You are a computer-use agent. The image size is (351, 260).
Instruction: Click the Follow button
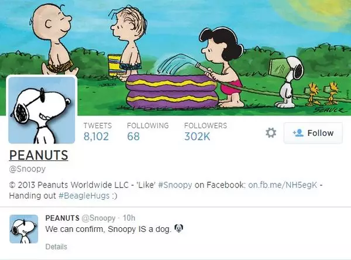point(313,133)
